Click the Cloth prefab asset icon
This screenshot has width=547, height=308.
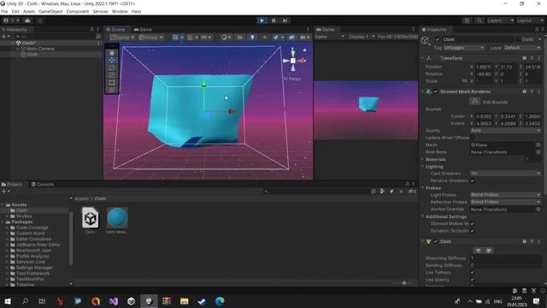coord(90,218)
